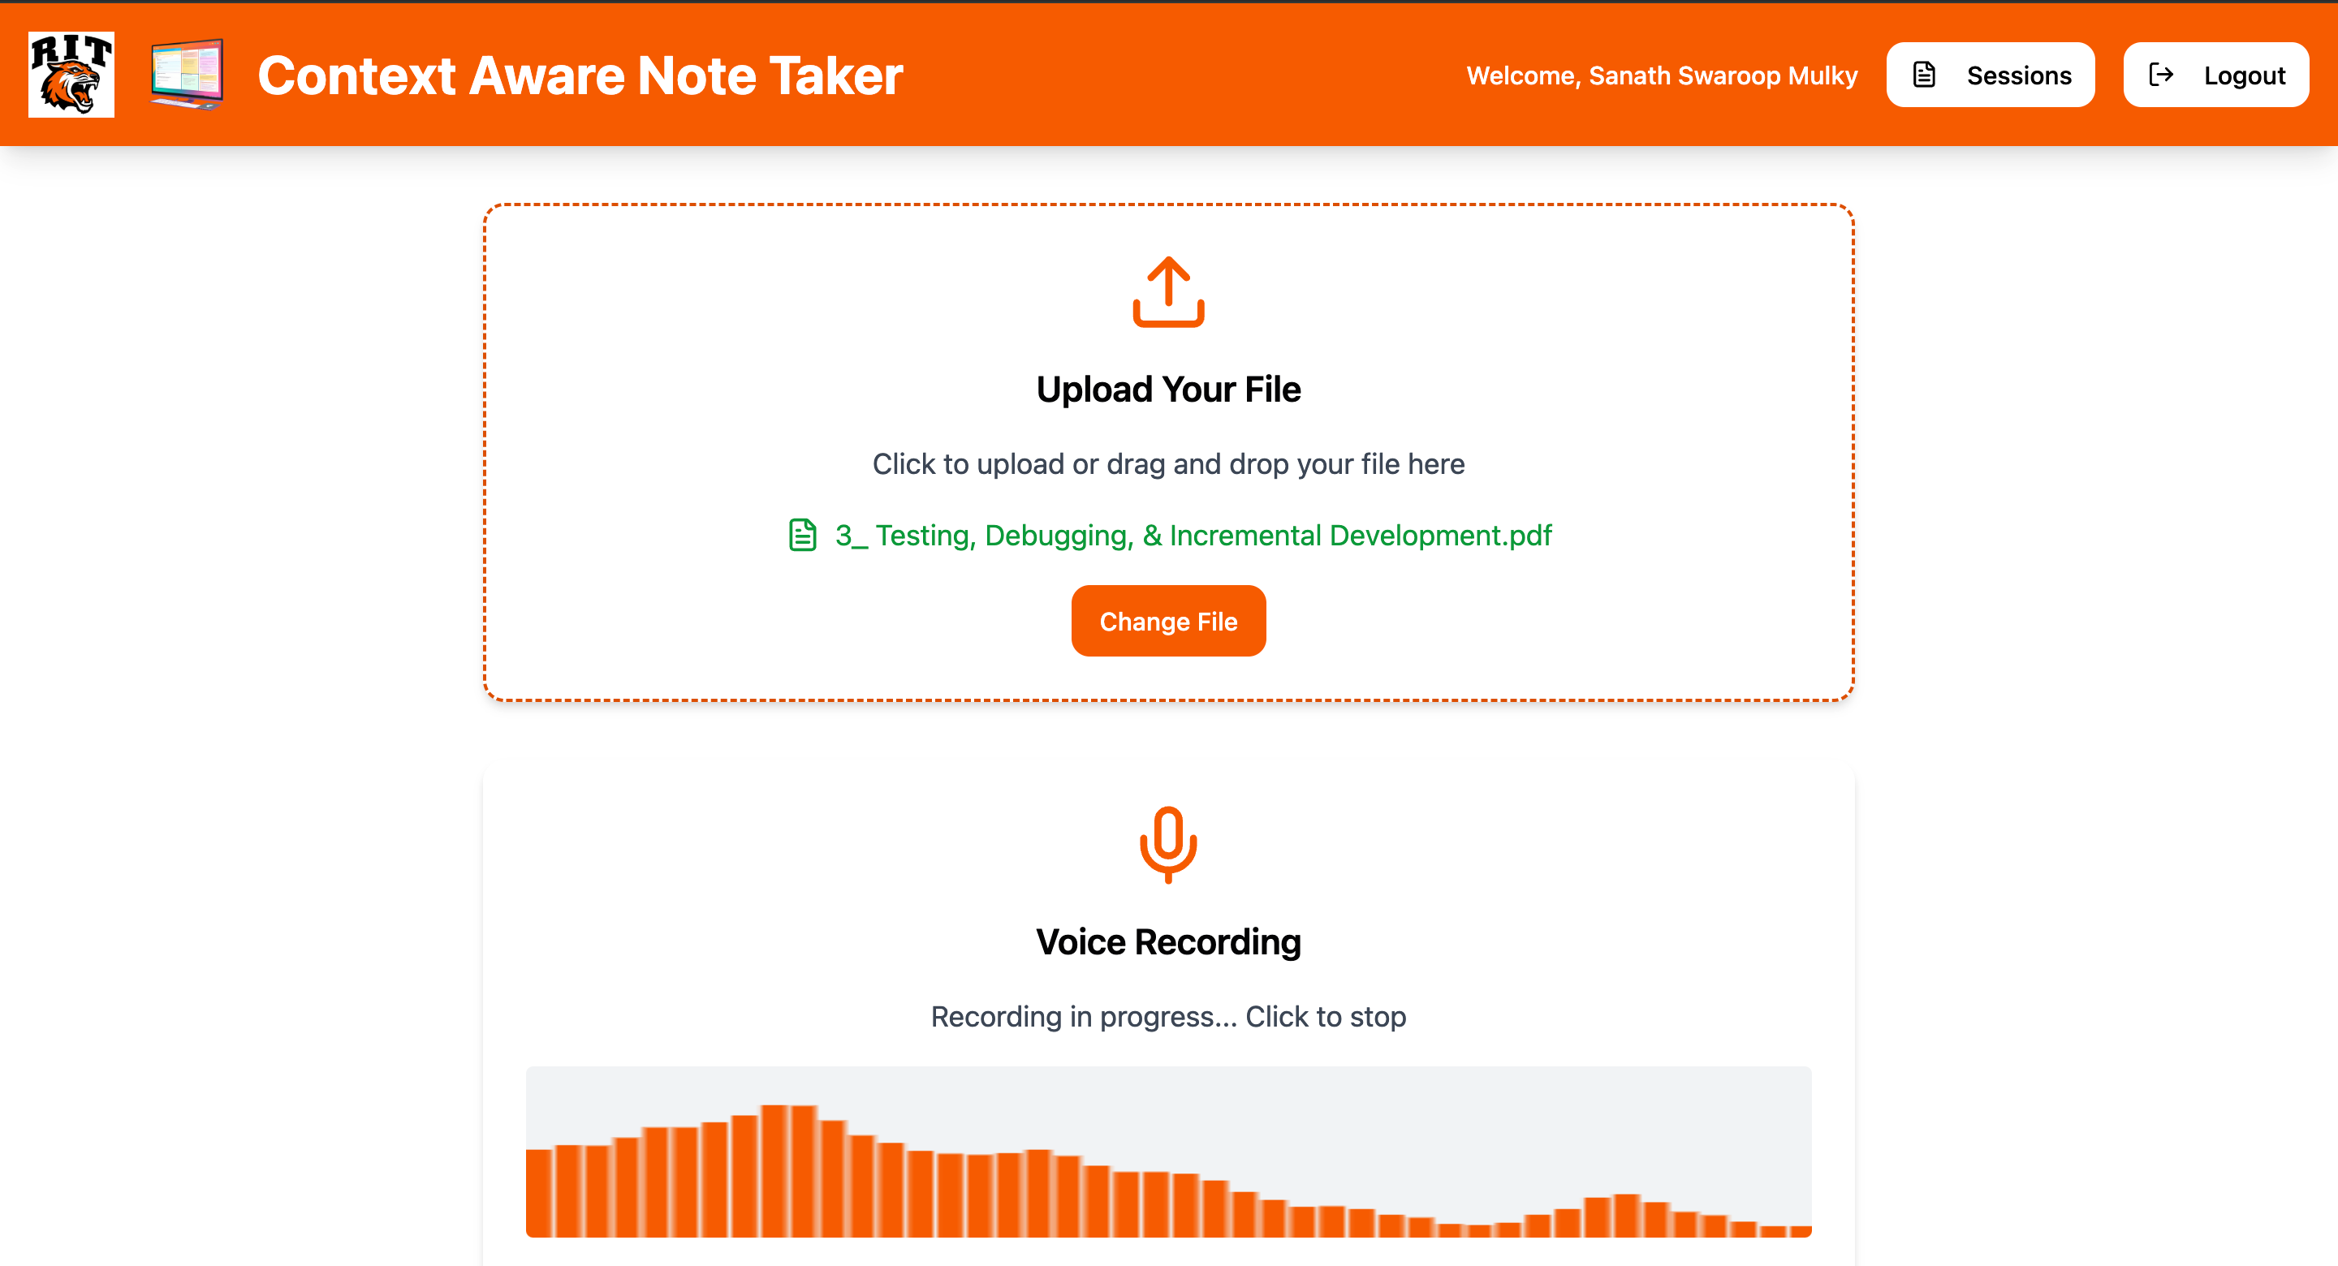Click the uploaded PDF file name
The width and height of the screenshot is (2338, 1266).
[x=1193, y=536]
